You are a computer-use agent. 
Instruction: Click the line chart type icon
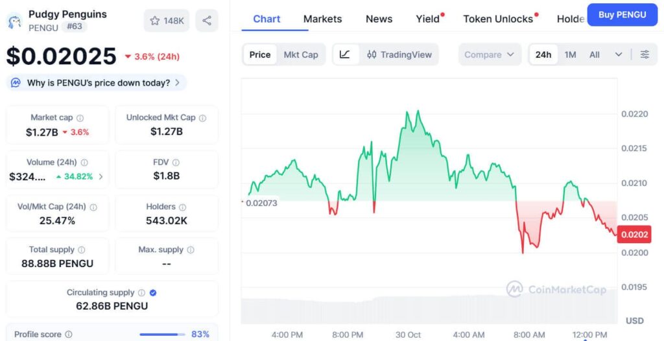(345, 54)
